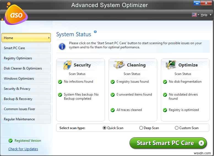Open the Home section
The width and height of the screenshot is (214, 156).
tap(26, 38)
